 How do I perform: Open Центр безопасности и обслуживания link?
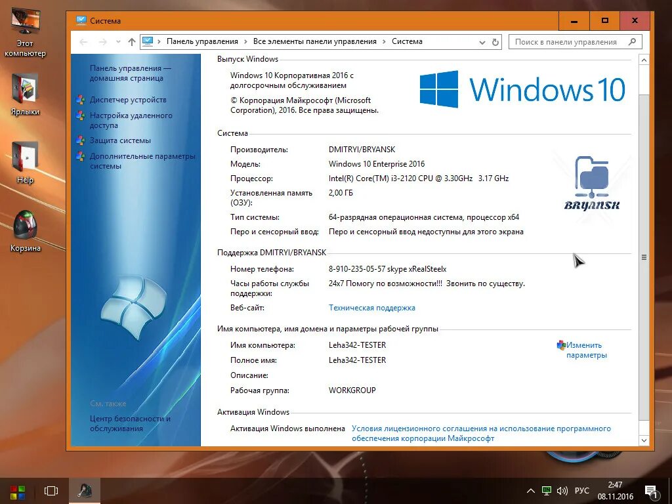pos(131,423)
